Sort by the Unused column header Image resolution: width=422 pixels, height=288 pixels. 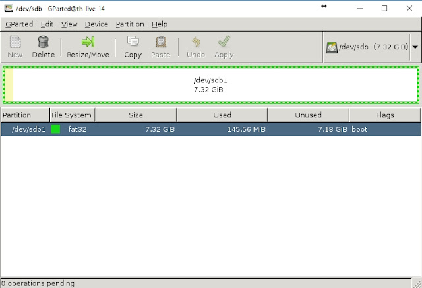coord(308,115)
